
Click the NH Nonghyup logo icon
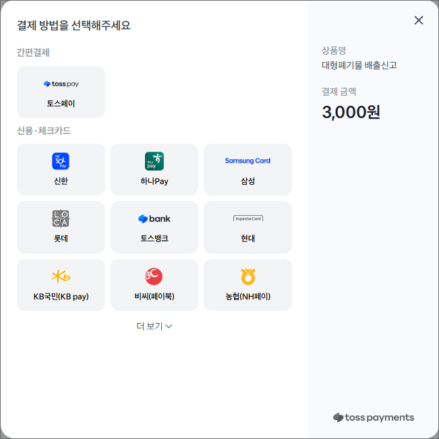(x=247, y=276)
